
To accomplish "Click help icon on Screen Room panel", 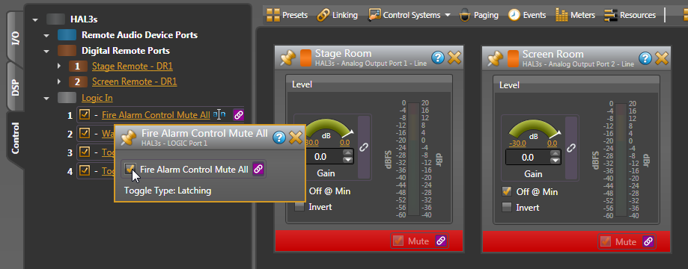I will tap(645, 58).
